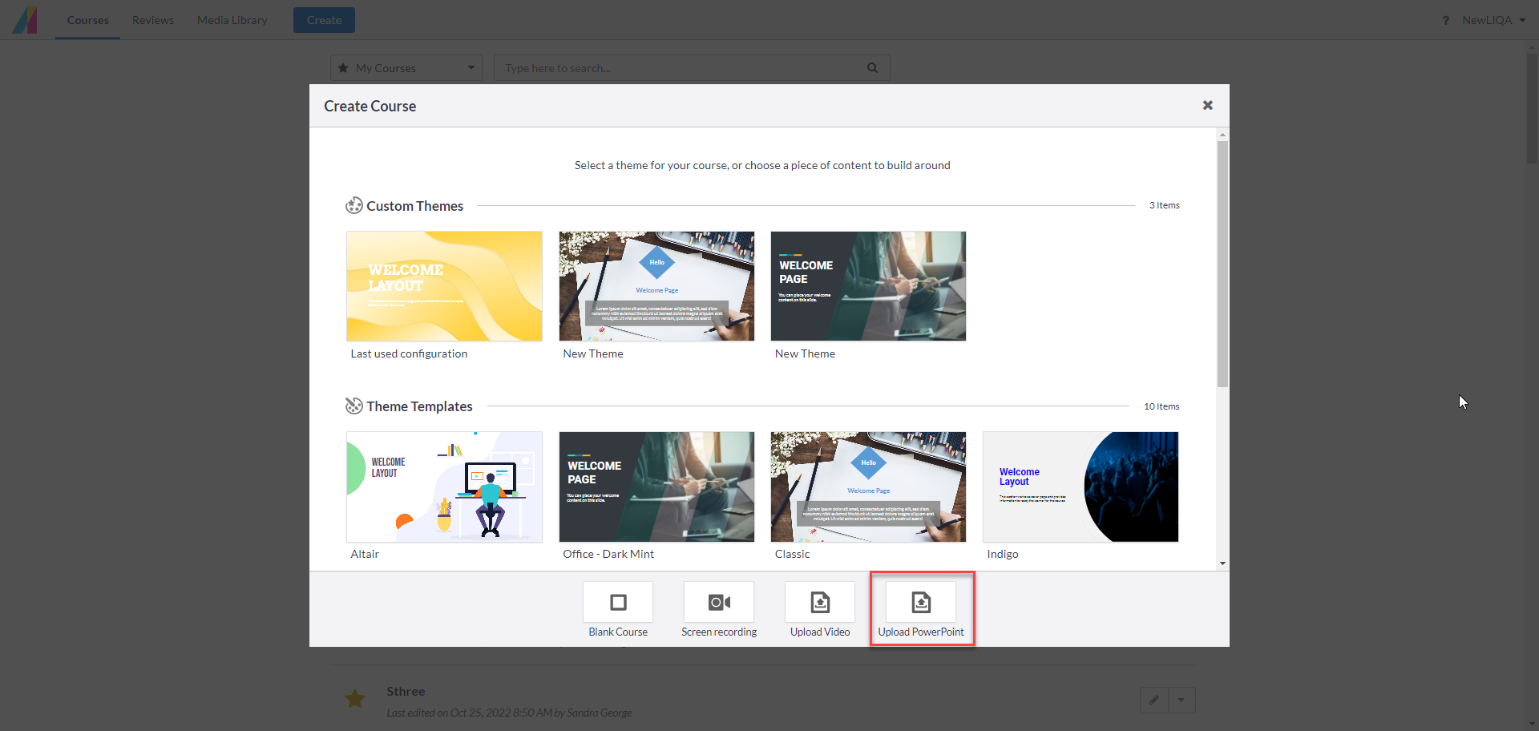The height and width of the screenshot is (731, 1539).
Task: Click the Theme Templates section icon
Action: tap(353, 406)
